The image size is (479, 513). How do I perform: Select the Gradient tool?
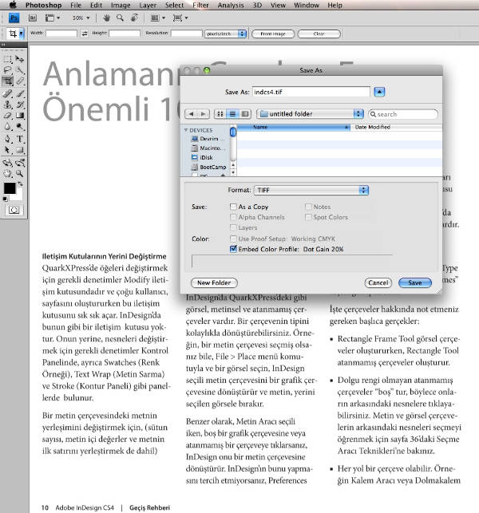click(x=20, y=116)
